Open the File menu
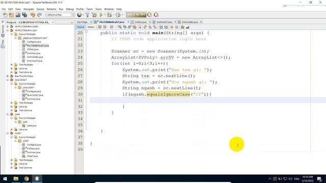Image resolution: width=326 pixels, height=183 pixels. [x=4, y=9]
